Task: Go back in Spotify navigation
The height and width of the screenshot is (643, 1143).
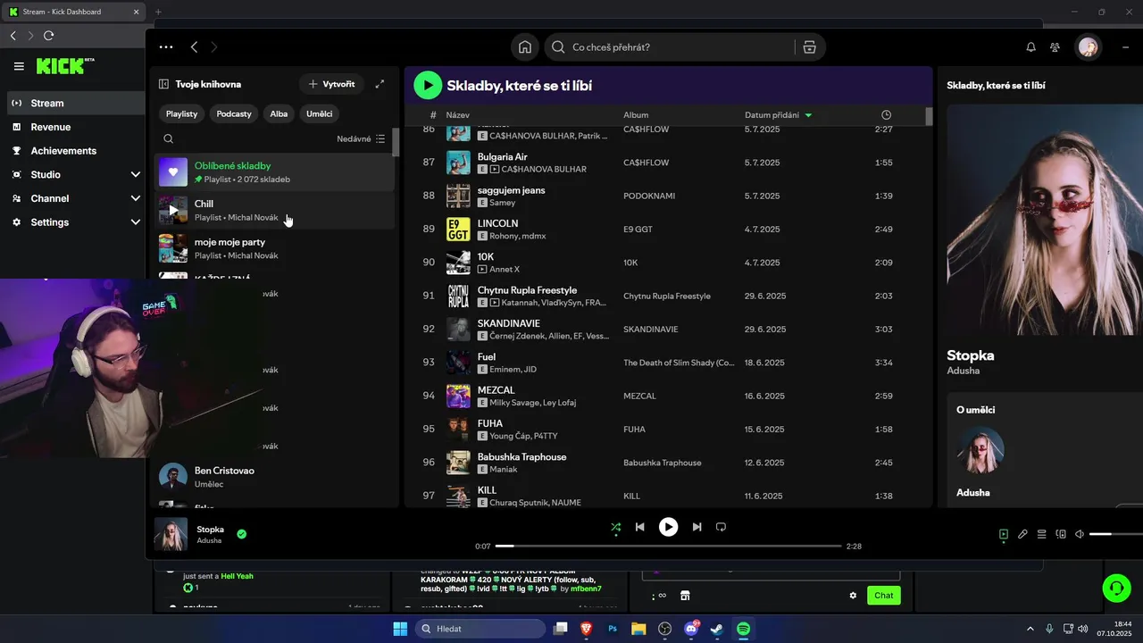Action: point(194,47)
